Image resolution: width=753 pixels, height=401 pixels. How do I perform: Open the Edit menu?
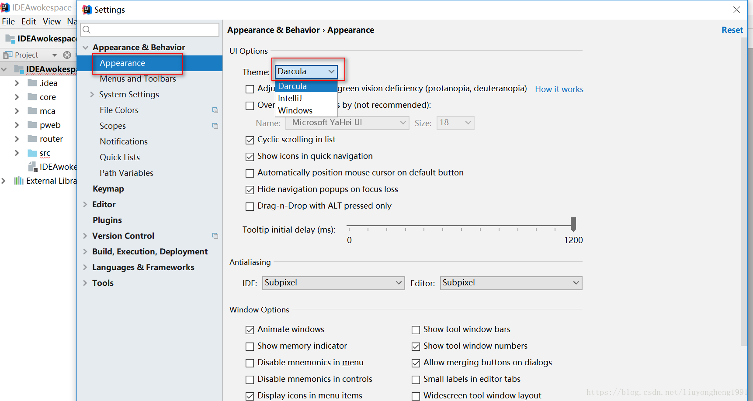[x=29, y=21]
